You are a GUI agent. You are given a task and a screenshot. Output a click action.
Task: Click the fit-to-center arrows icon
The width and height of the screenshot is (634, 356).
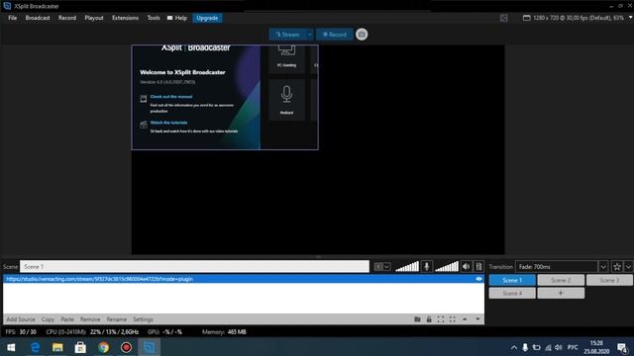(453, 319)
